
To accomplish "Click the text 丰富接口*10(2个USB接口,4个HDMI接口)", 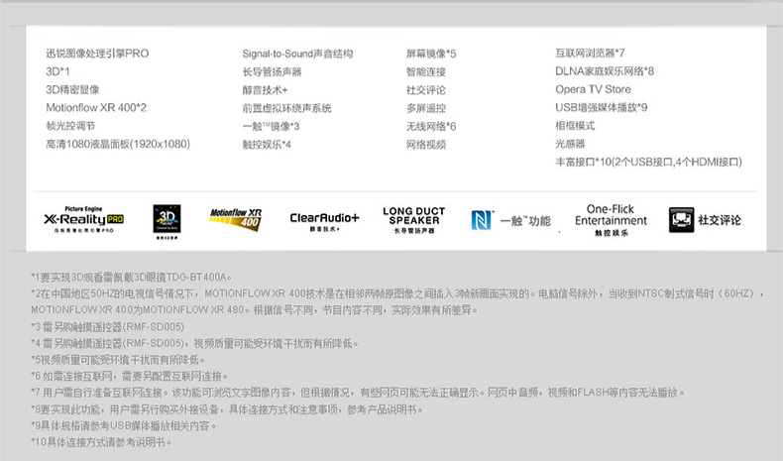I will [x=648, y=162].
